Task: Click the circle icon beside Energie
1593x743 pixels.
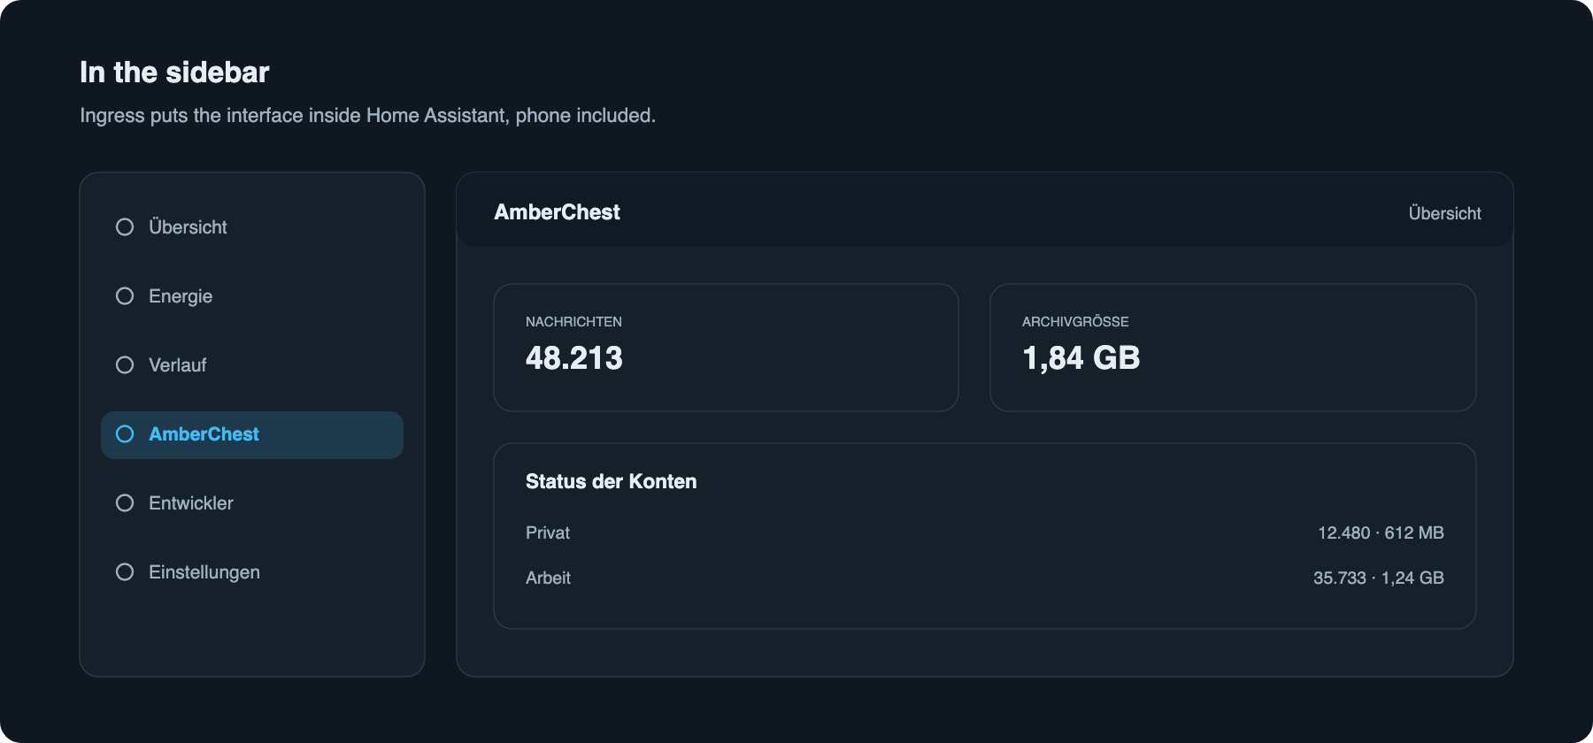Action: (125, 296)
